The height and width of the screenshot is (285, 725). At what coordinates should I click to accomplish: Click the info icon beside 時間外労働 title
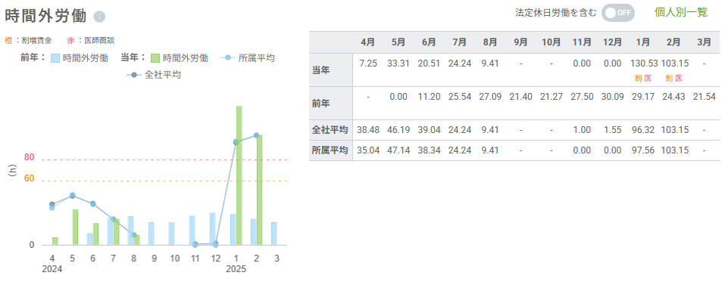click(99, 17)
